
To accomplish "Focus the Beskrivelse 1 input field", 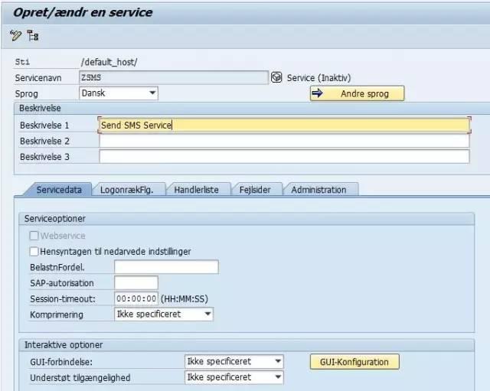I will point(284,125).
